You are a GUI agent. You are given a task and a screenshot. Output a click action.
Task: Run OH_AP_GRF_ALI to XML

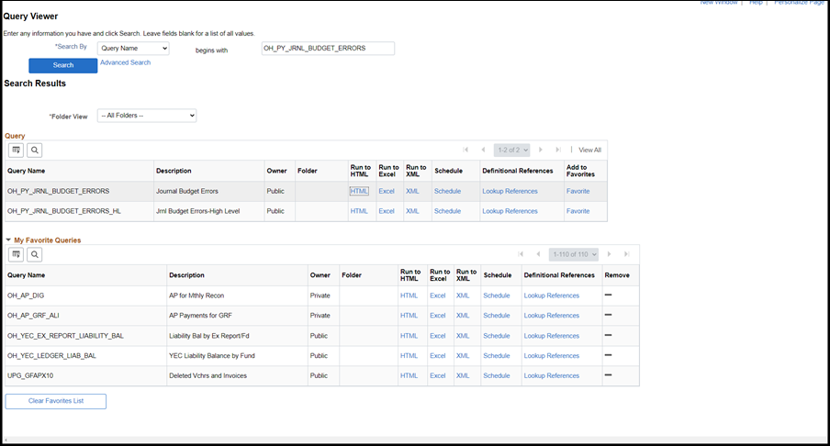[x=463, y=316]
